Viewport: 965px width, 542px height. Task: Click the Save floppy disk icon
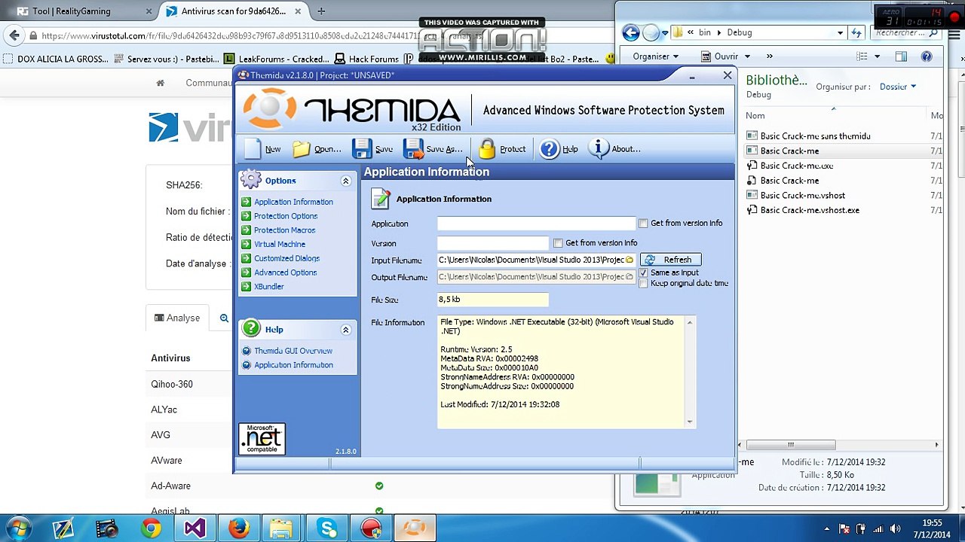[362, 149]
